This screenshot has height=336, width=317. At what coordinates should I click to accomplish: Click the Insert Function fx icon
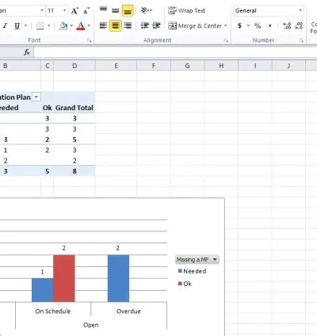[27, 52]
